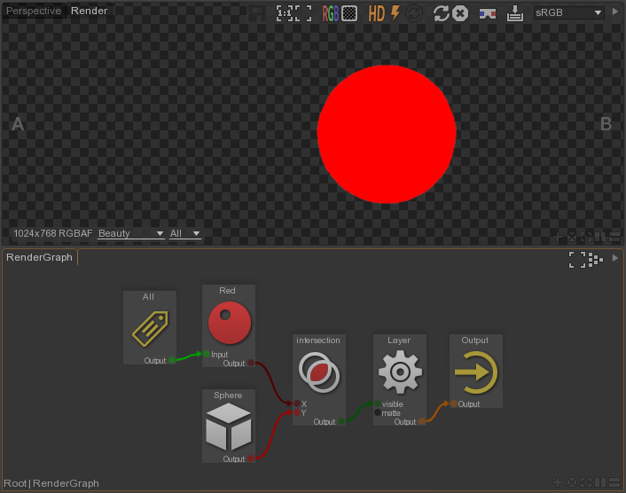Expand the All layers dropdown

coord(185,233)
